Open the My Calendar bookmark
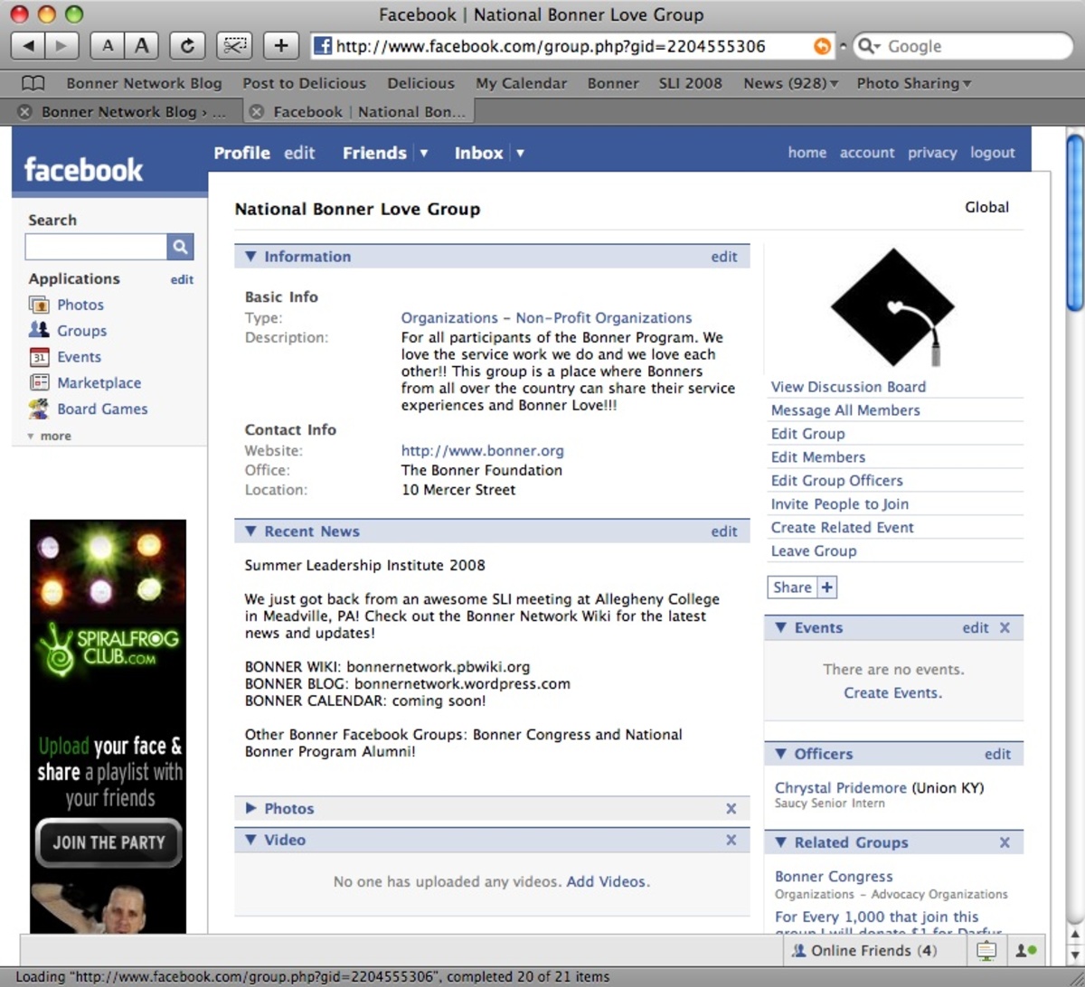 coord(521,83)
